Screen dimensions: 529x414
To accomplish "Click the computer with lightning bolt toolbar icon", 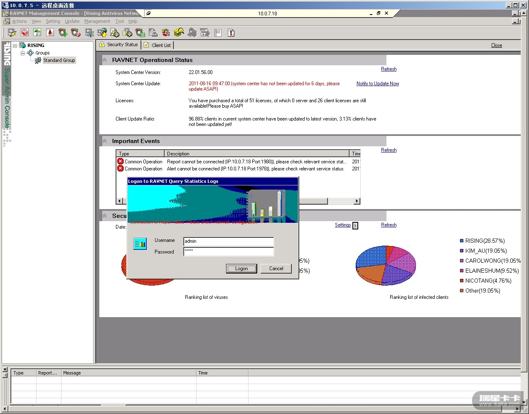I will point(12,32).
